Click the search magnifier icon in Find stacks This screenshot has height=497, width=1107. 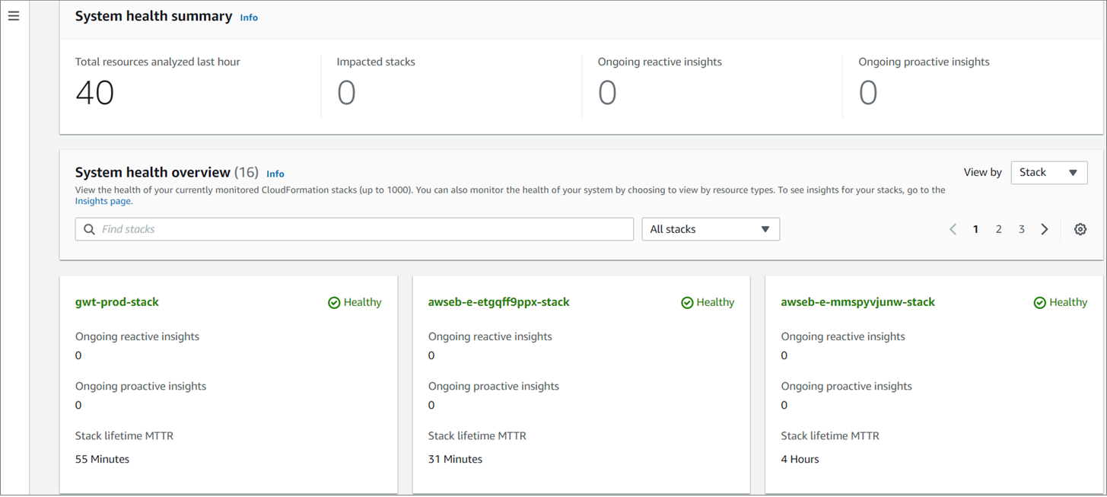click(x=89, y=229)
